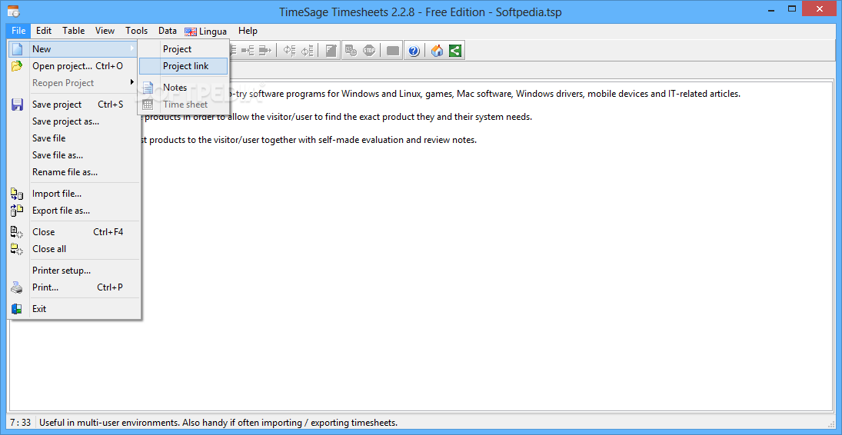Click the second greyed refresh-list toolbar icon
Image resolution: width=842 pixels, height=435 pixels.
pyautogui.click(x=307, y=51)
